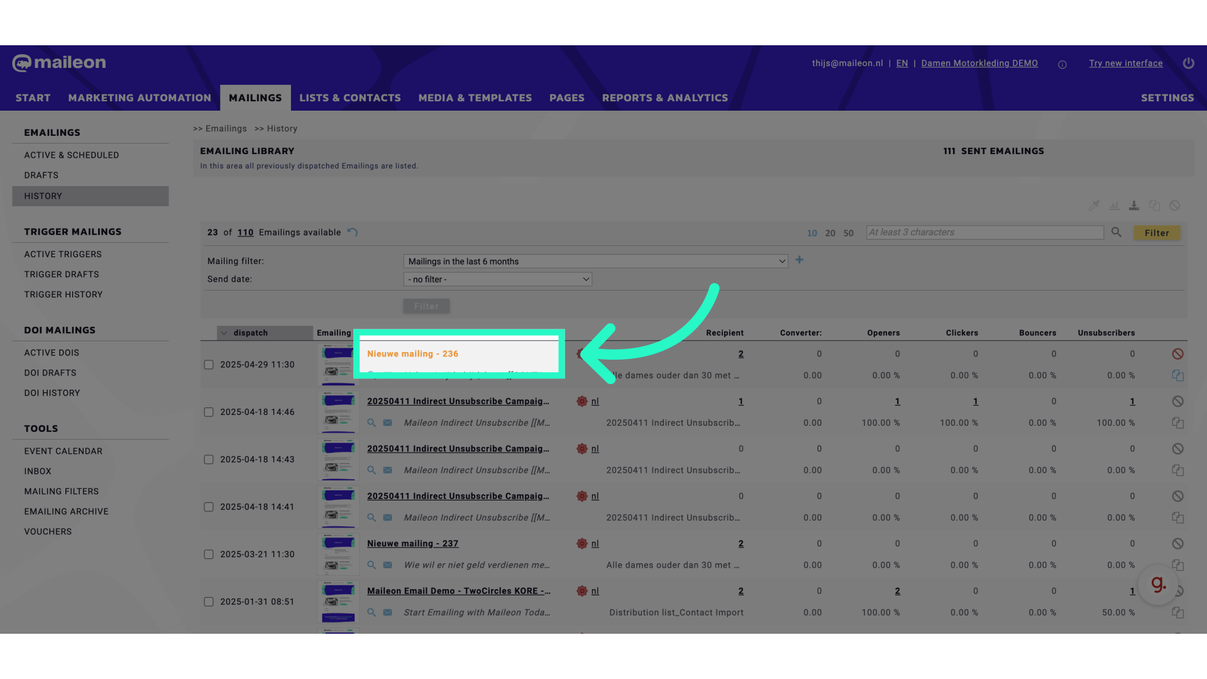Click the pin icon in the action toolbar
Viewport: 1207px width, 679px height.
(1094, 206)
